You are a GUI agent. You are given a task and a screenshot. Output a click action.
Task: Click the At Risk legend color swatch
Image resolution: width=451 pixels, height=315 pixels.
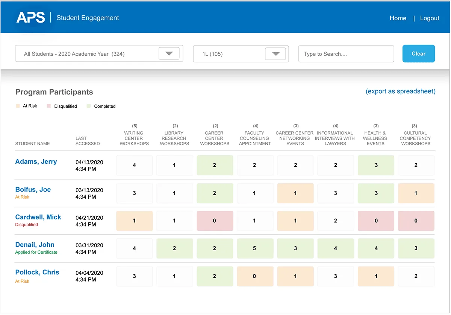click(x=18, y=106)
